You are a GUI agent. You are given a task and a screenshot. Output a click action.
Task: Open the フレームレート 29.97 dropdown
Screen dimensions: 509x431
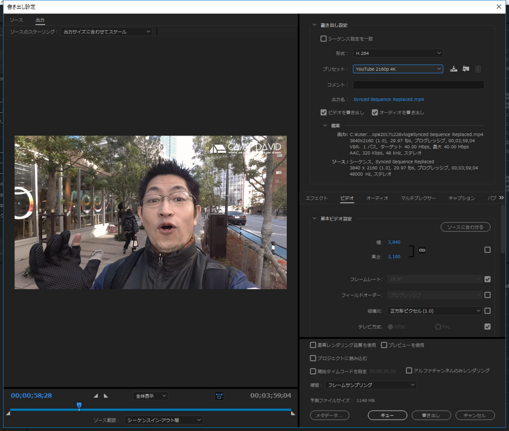pyautogui.click(x=435, y=279)
